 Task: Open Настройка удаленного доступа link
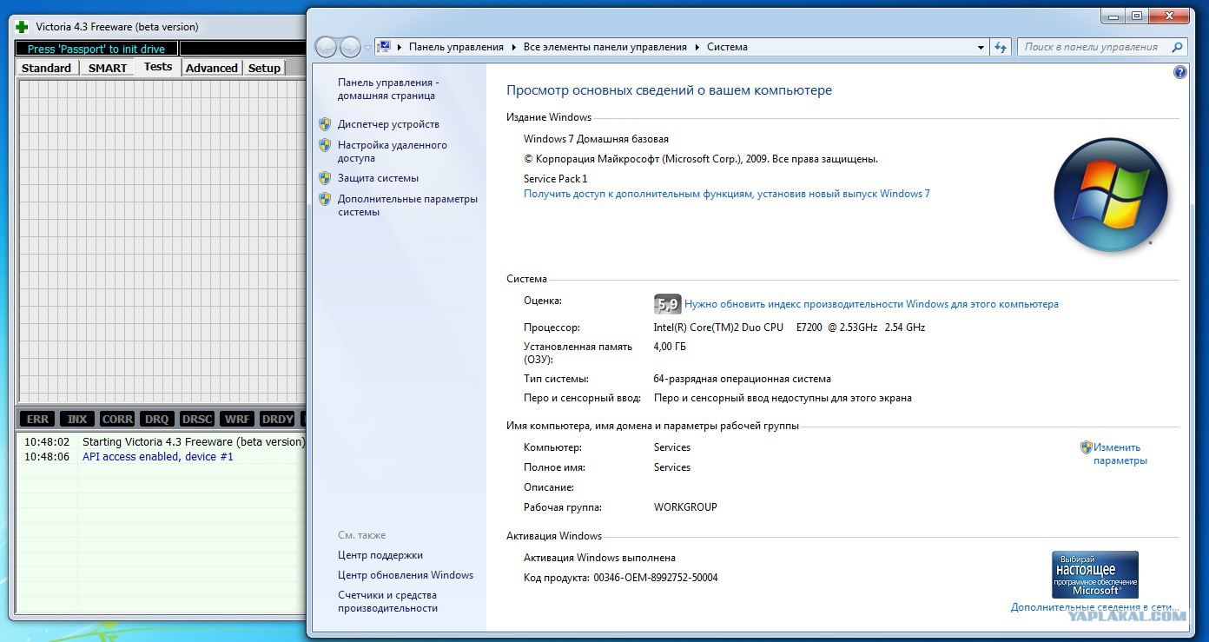[393, 152]
